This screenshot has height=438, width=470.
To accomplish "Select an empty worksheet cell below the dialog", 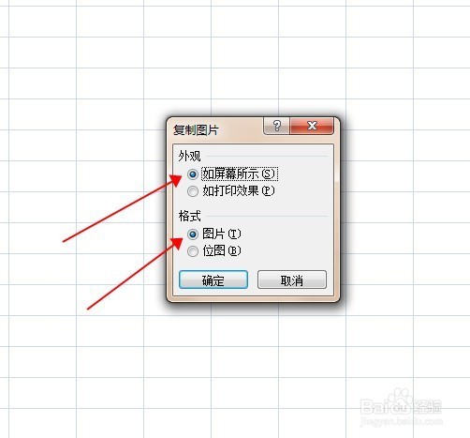I will click(244, 331).
